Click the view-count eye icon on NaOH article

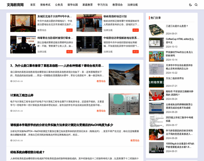click(x=11, y=140)
